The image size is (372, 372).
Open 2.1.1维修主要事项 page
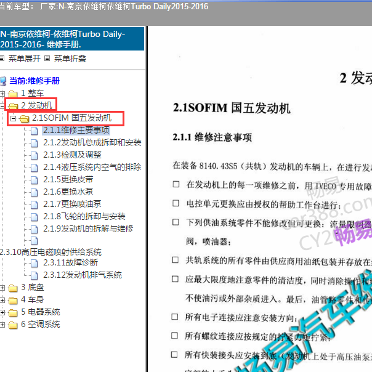tap(76, 130)
